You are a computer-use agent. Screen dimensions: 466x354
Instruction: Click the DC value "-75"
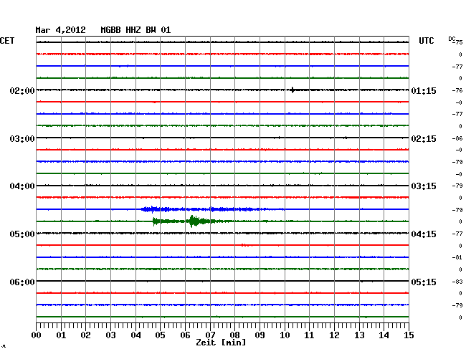tap(458, 42)
